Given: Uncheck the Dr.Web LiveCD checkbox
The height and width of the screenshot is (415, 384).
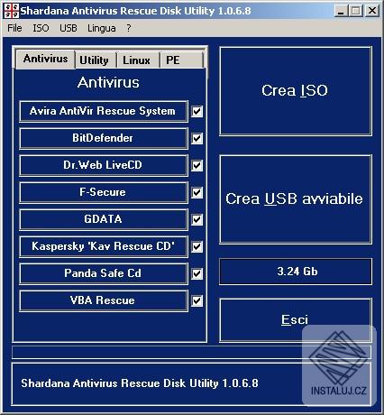Looking at the screenshot, I should click(x=197, y=165).
